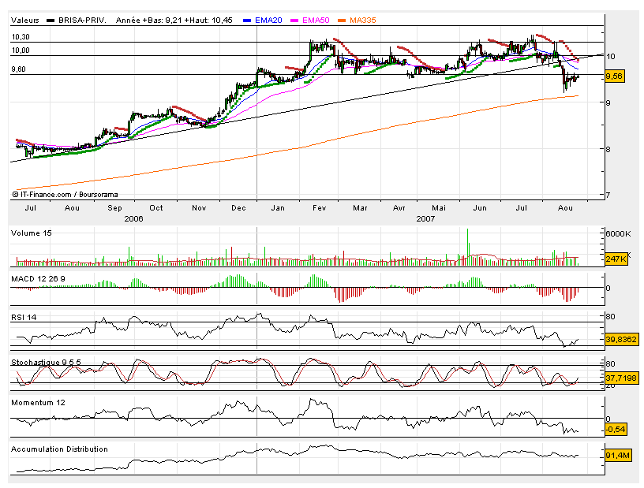This screenshot has width=644, height=488.
Task: Click the Jan month label on the time axis
Action: click(x=278, y=208)
